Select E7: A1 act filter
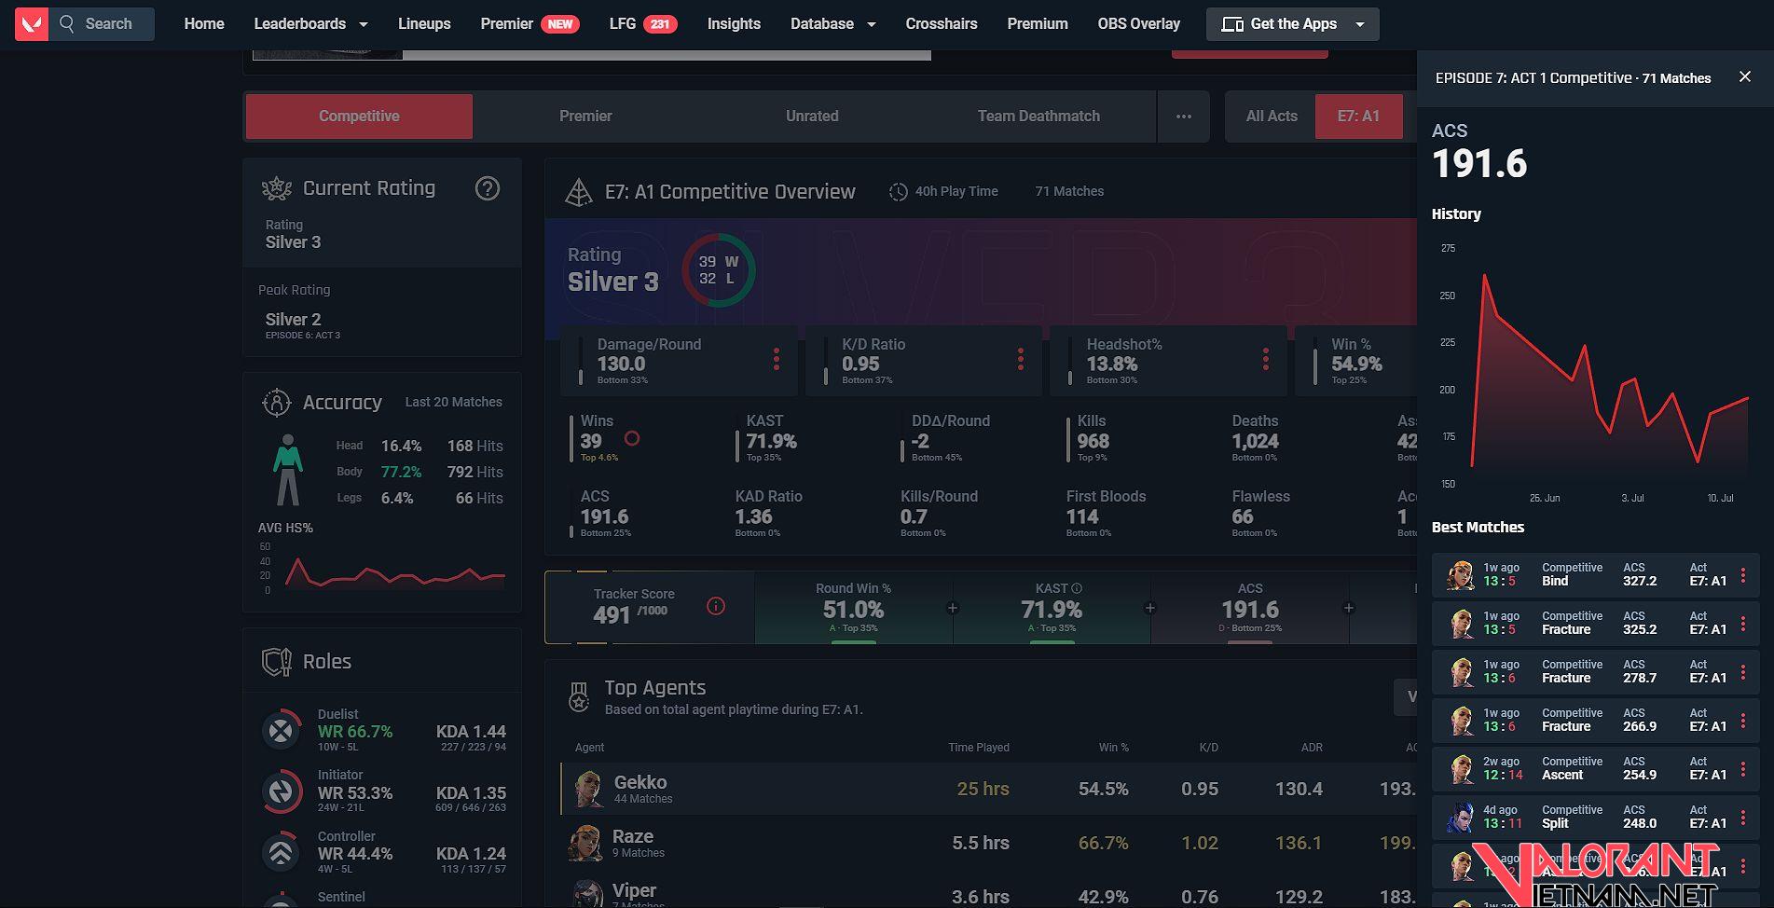Viewport: 1774px width, 908px height. (x=1358, y=117)
